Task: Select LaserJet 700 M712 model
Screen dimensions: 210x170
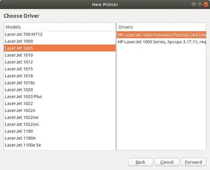Action: (59, 35)
